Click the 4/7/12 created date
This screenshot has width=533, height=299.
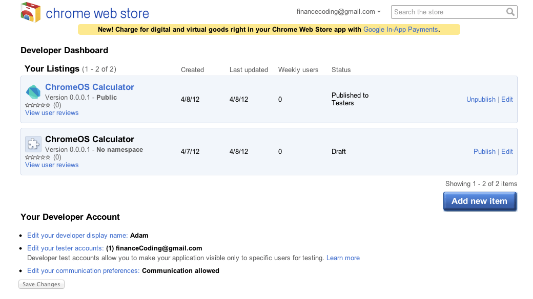coord(190,151)
